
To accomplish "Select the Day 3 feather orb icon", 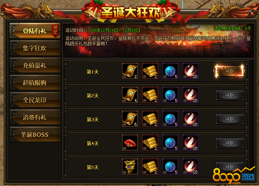I will [191, 119].
